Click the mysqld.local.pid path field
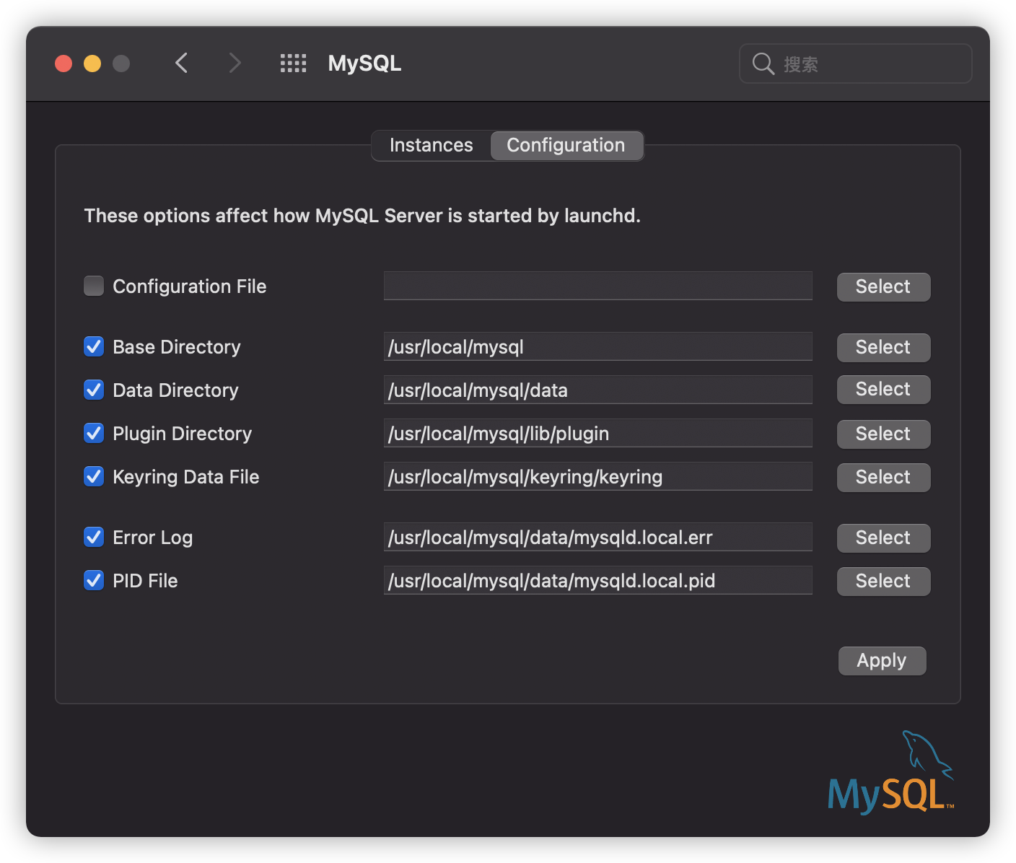The image size is (1016, 863). coord(598,580)
